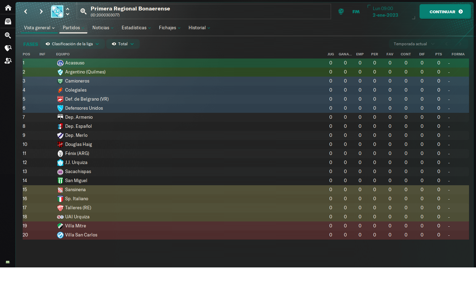Open the Inbox tray icon
This screenshot has width=476, height=281.
coord(8,21)
